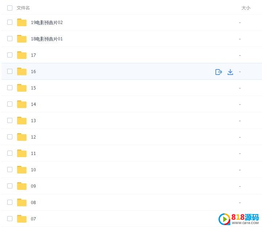262x227 pixels.
Task: Open the folder icon for 18电影预告片01
Action: click(x=22, y=39)
